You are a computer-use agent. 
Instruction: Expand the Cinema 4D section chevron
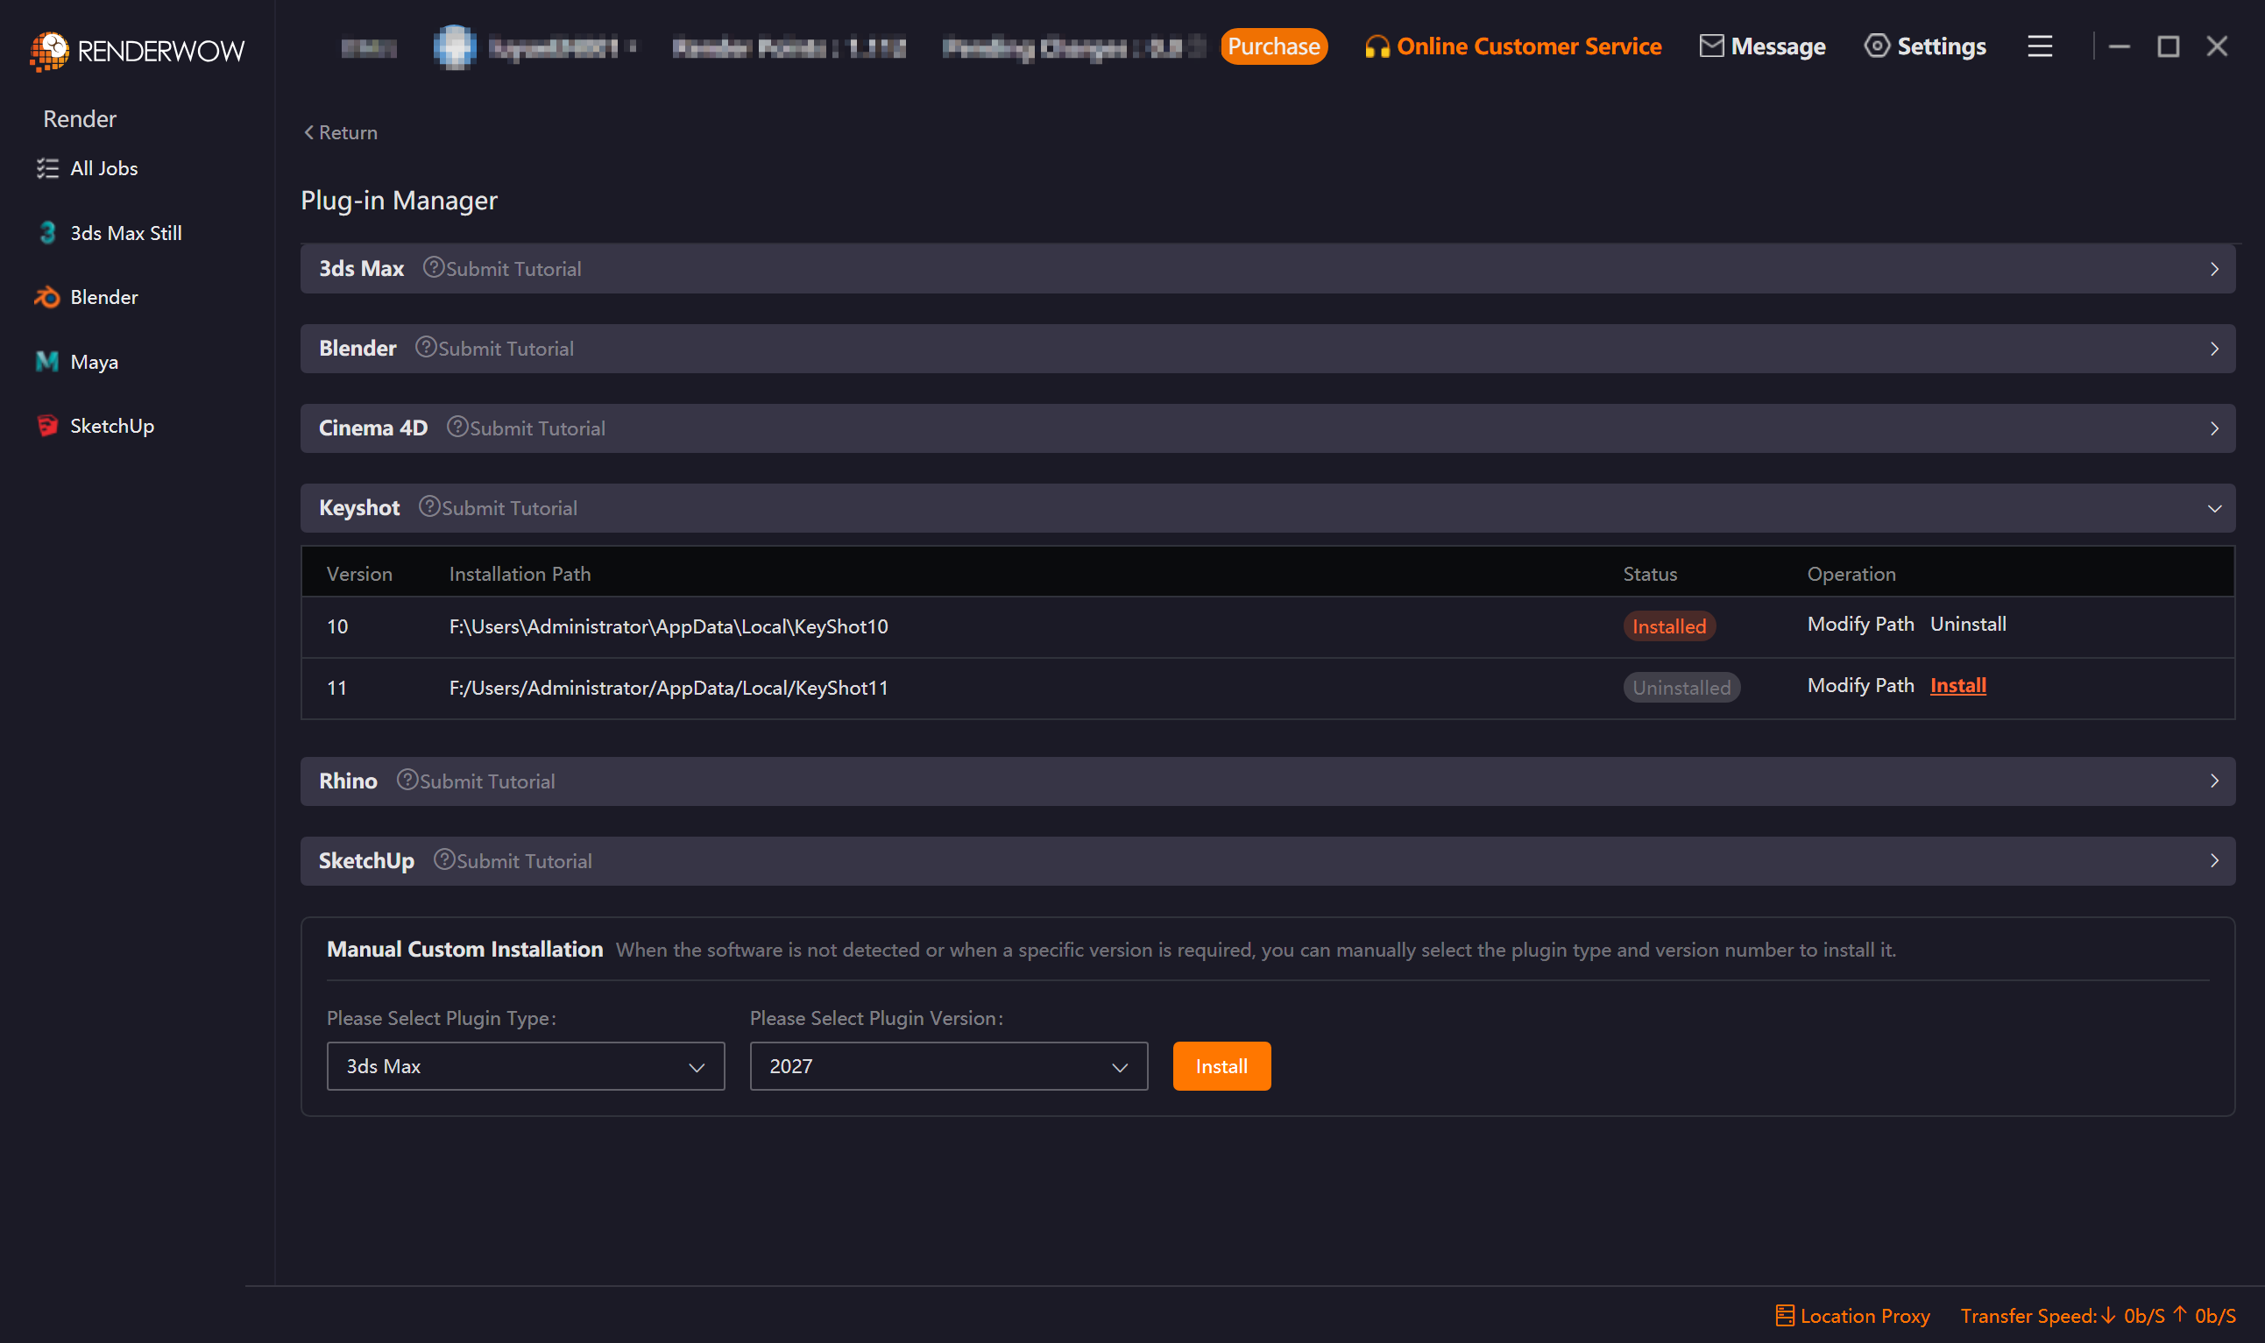point(2214,428)
